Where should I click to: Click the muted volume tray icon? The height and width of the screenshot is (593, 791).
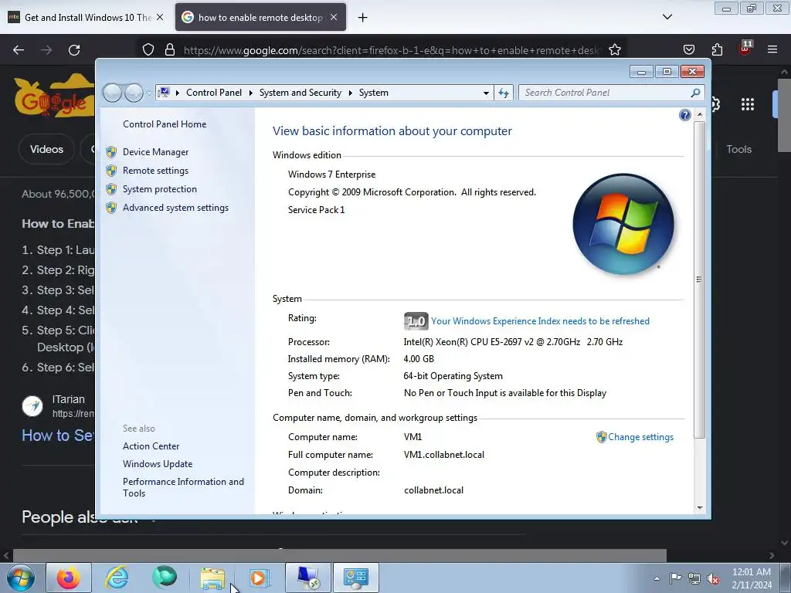713,578
